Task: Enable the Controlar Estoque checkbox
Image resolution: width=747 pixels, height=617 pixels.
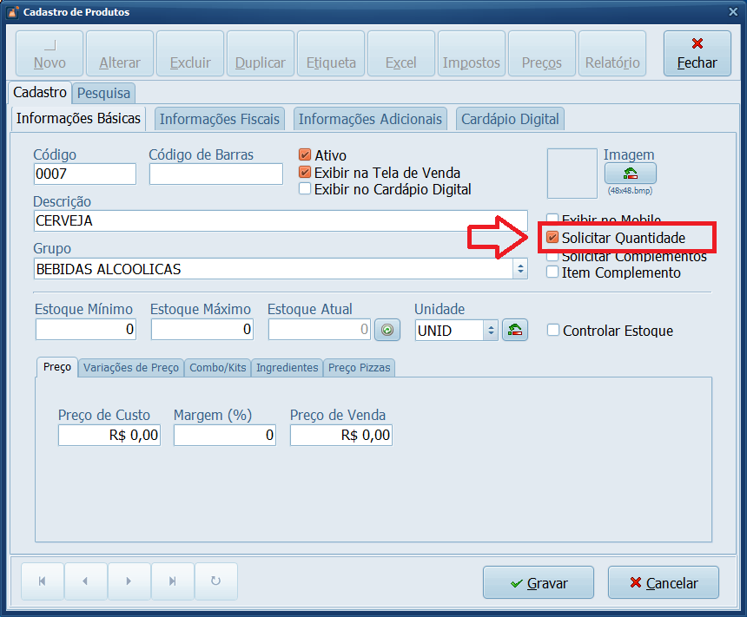Action: click(x=552, y=330)
